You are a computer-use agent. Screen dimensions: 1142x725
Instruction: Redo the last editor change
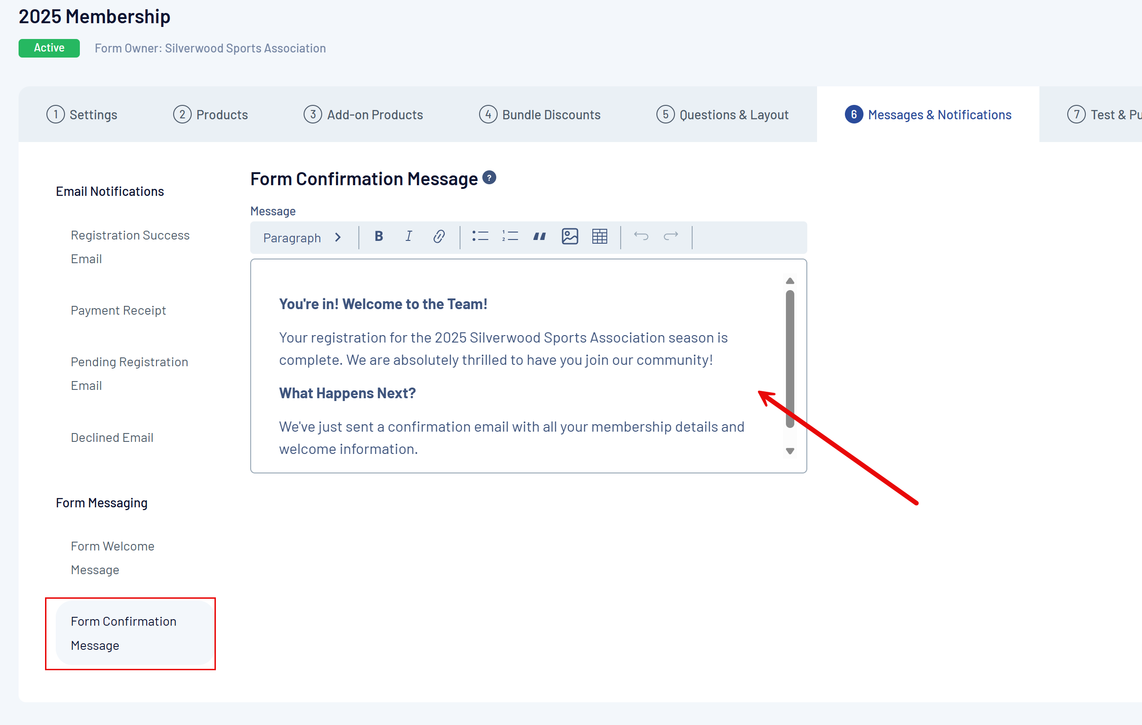[x=671, y=236]
